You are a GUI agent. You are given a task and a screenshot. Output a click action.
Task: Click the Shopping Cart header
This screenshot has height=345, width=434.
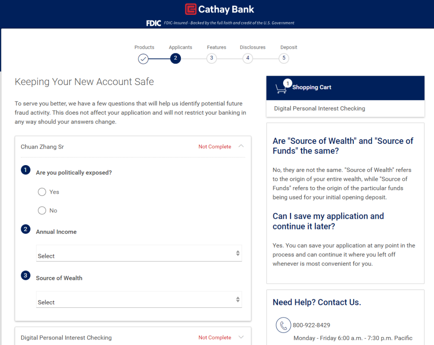tap(312, 87)
